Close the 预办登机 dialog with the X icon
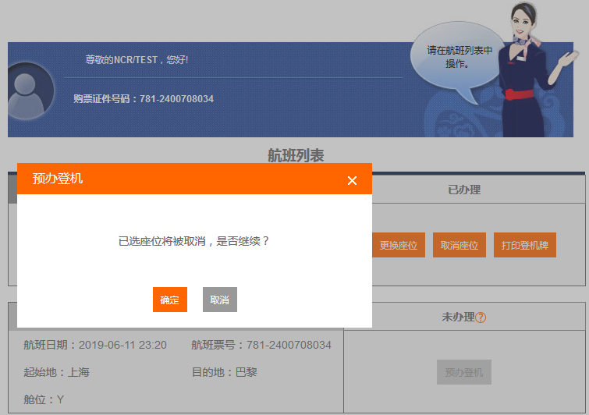Viewport: 589px width, 415px height. click(352, 180)
